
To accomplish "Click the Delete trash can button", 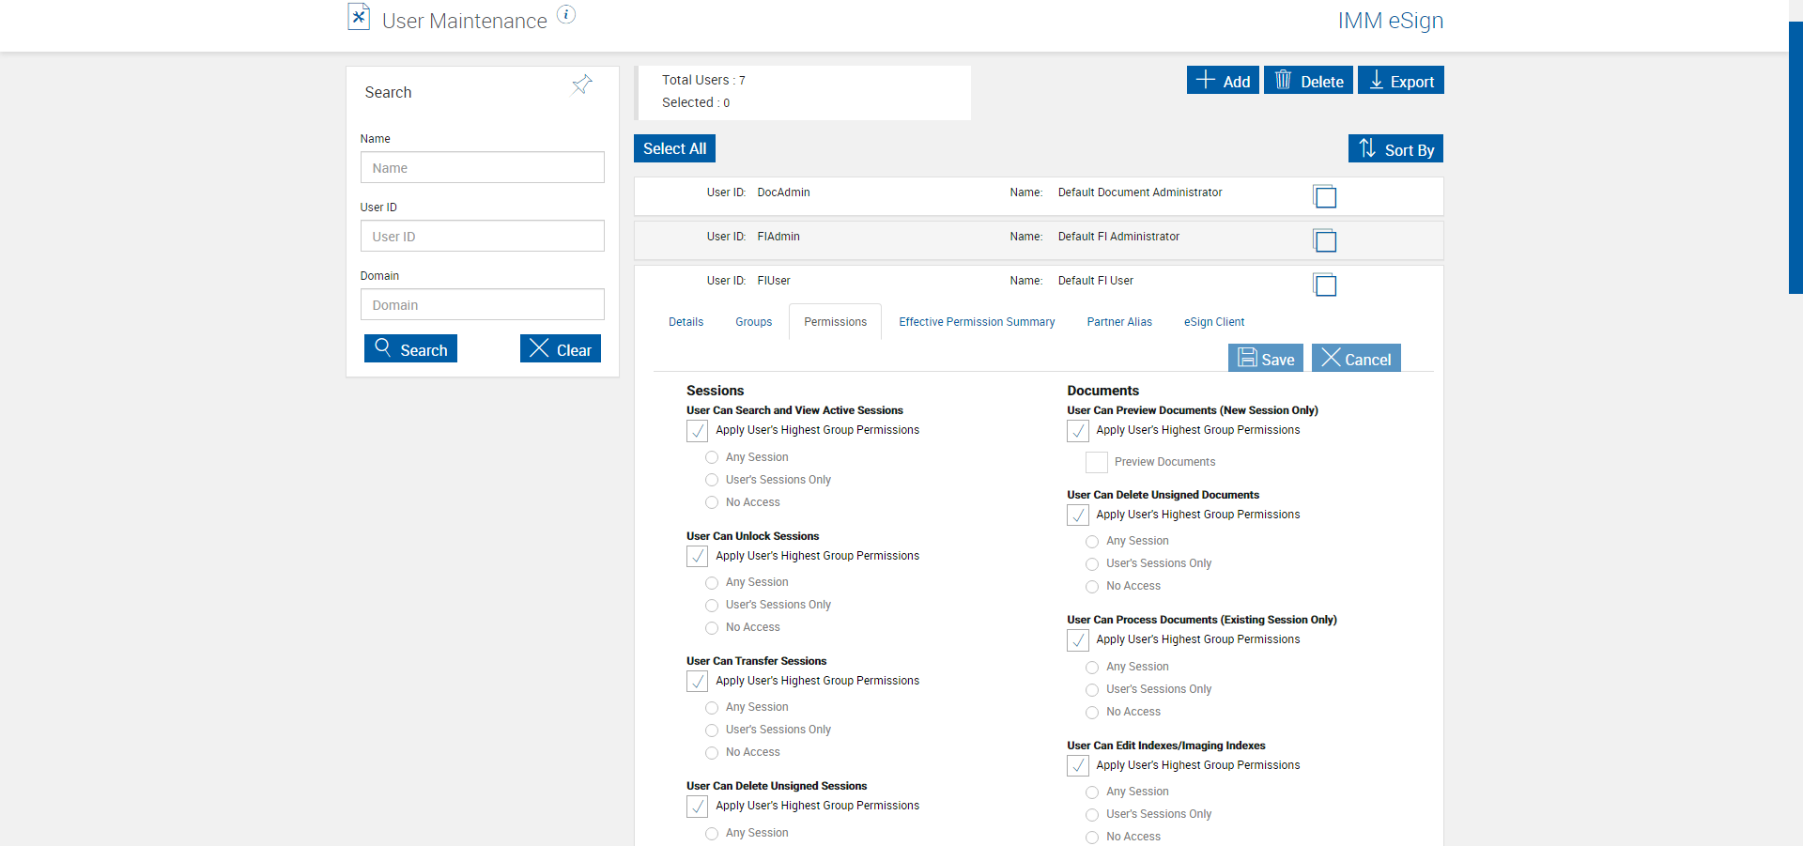I will [x=1308, y=81].
